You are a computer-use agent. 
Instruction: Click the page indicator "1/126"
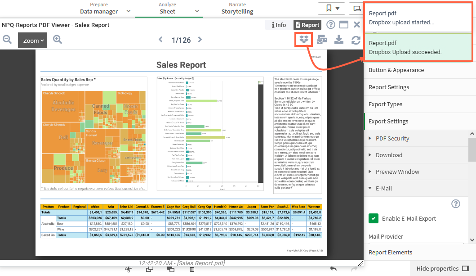(181, 40)
